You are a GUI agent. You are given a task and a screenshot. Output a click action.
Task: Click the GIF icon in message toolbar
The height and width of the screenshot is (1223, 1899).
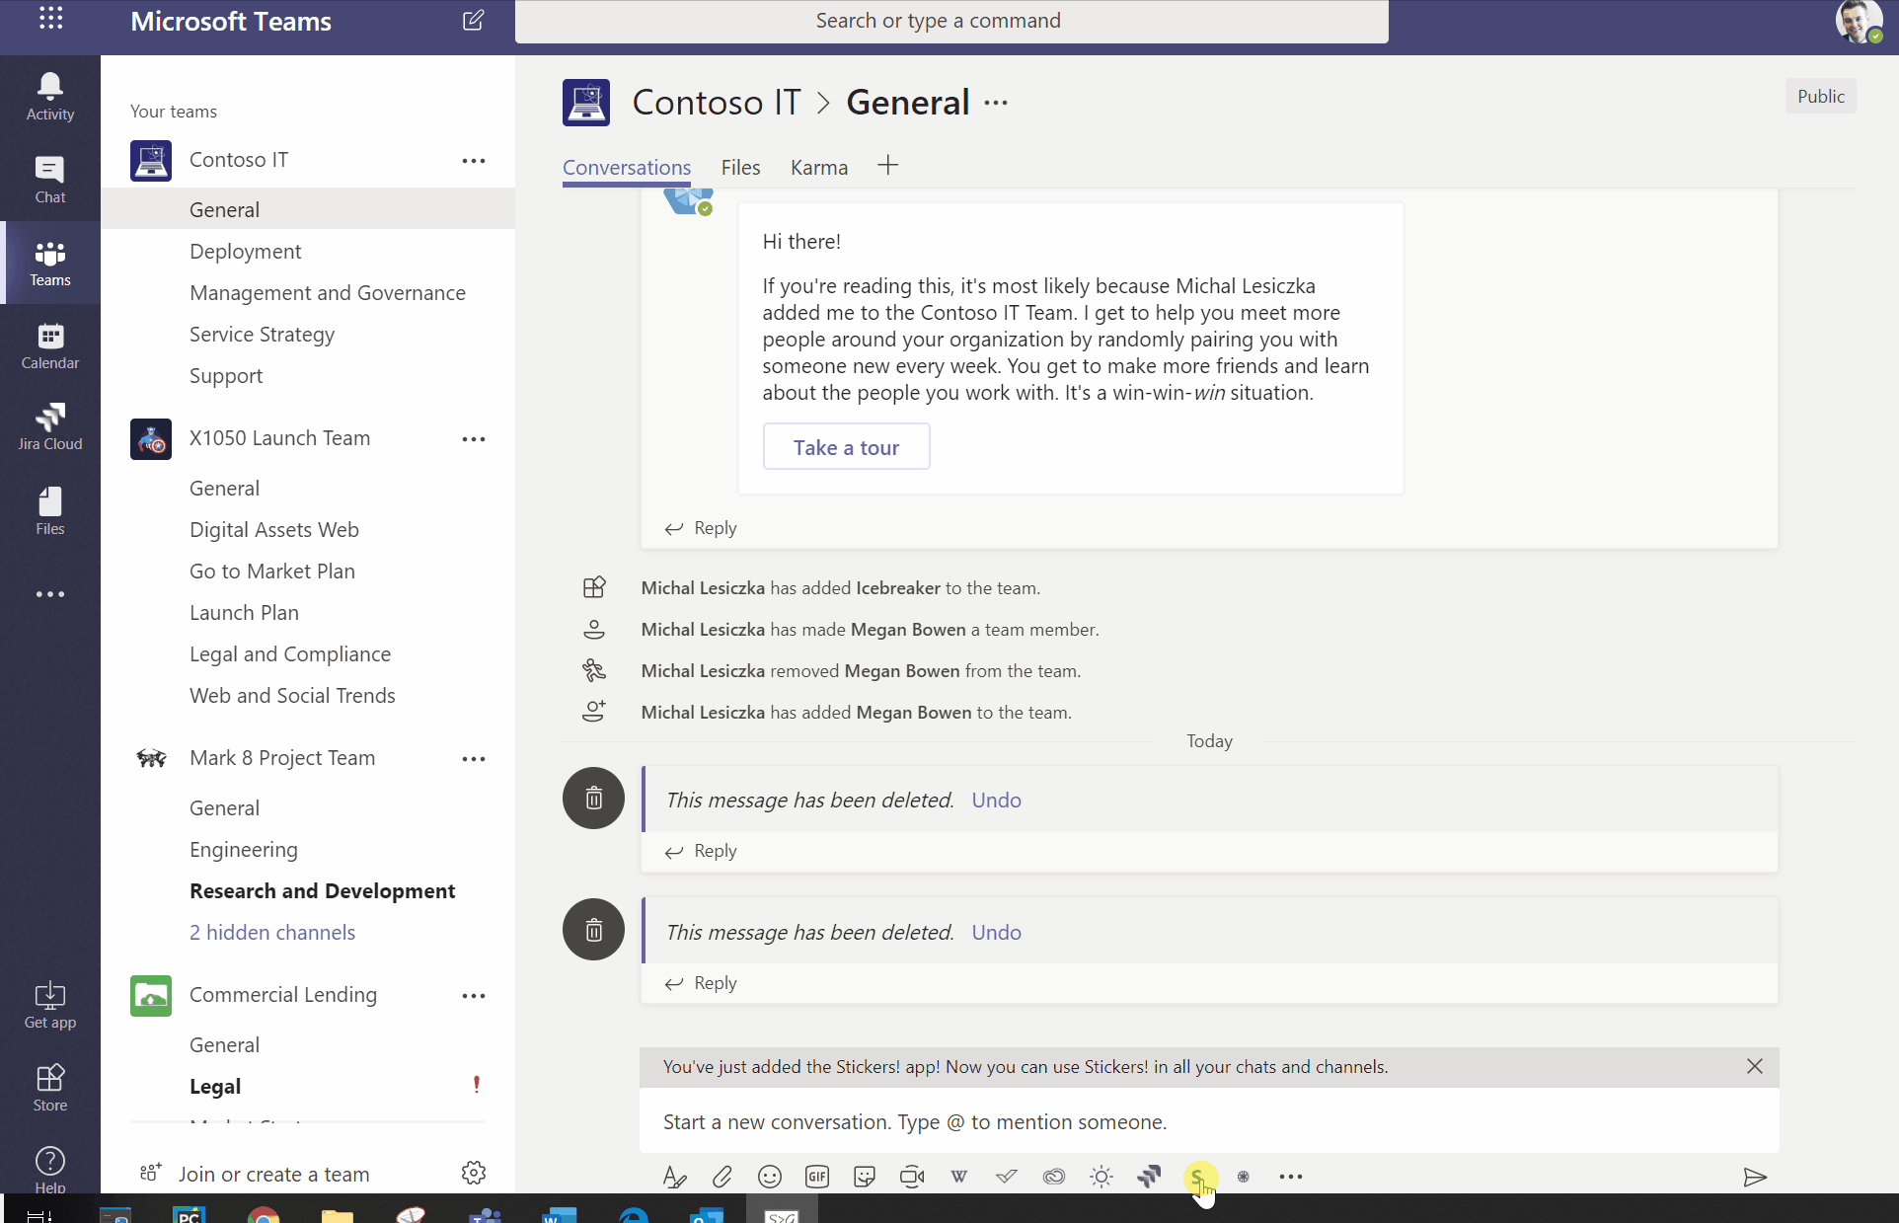coord(816,1176)
